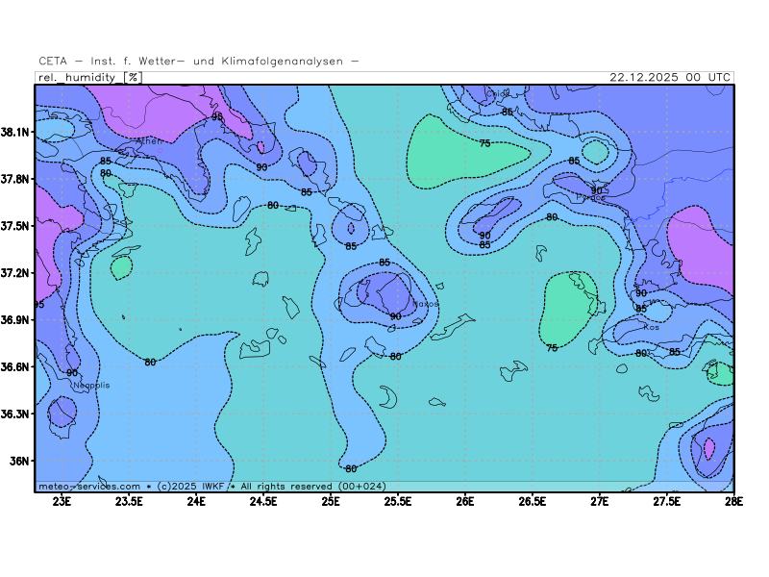This screenshot has width=769, height=577.
Task: Click the 38.1N latitude axis label
Action: [x=16, y=132]
